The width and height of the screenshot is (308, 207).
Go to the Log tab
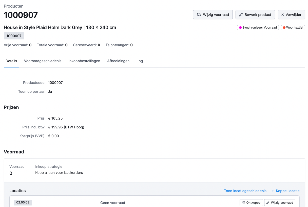click(x=140, y=61)
